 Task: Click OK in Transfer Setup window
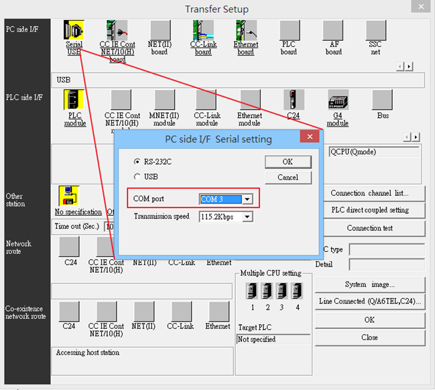coord(370,320)
